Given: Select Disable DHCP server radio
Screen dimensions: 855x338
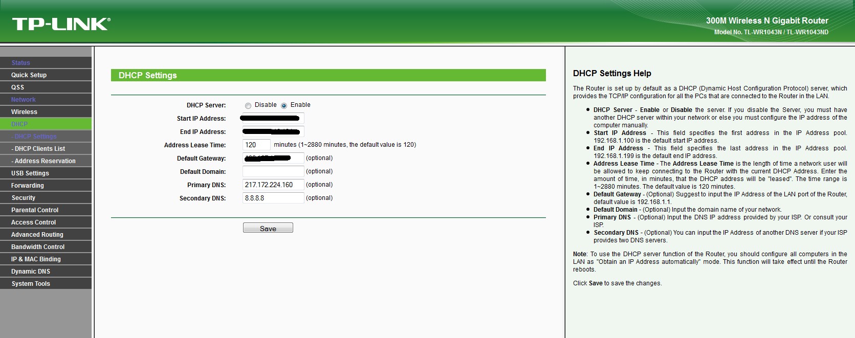Looking at the screenshot, I should click(x=248, y=106).
